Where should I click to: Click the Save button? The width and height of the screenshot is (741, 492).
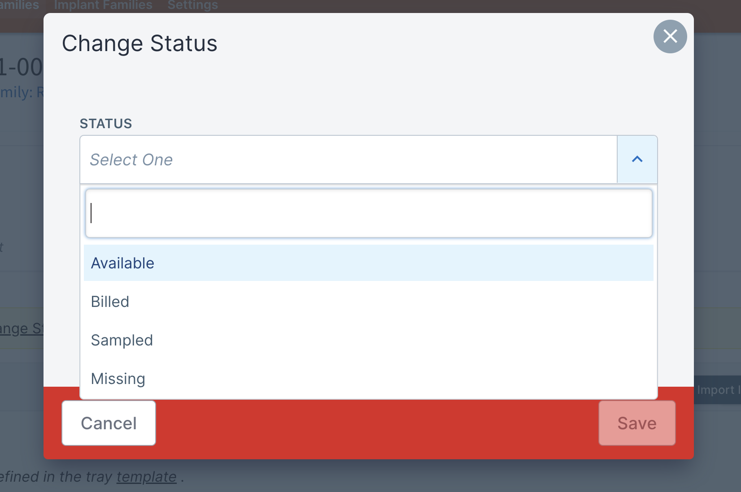637,423
